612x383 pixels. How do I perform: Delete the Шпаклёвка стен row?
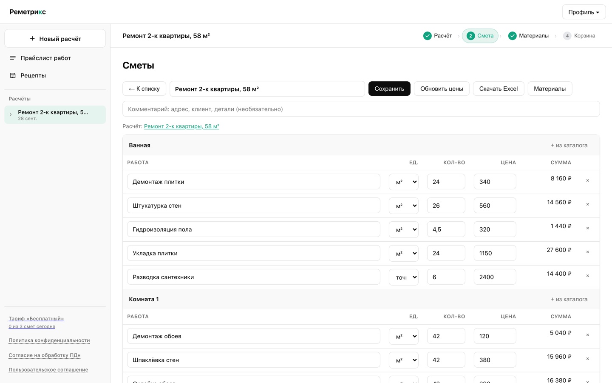pos(588,359)
